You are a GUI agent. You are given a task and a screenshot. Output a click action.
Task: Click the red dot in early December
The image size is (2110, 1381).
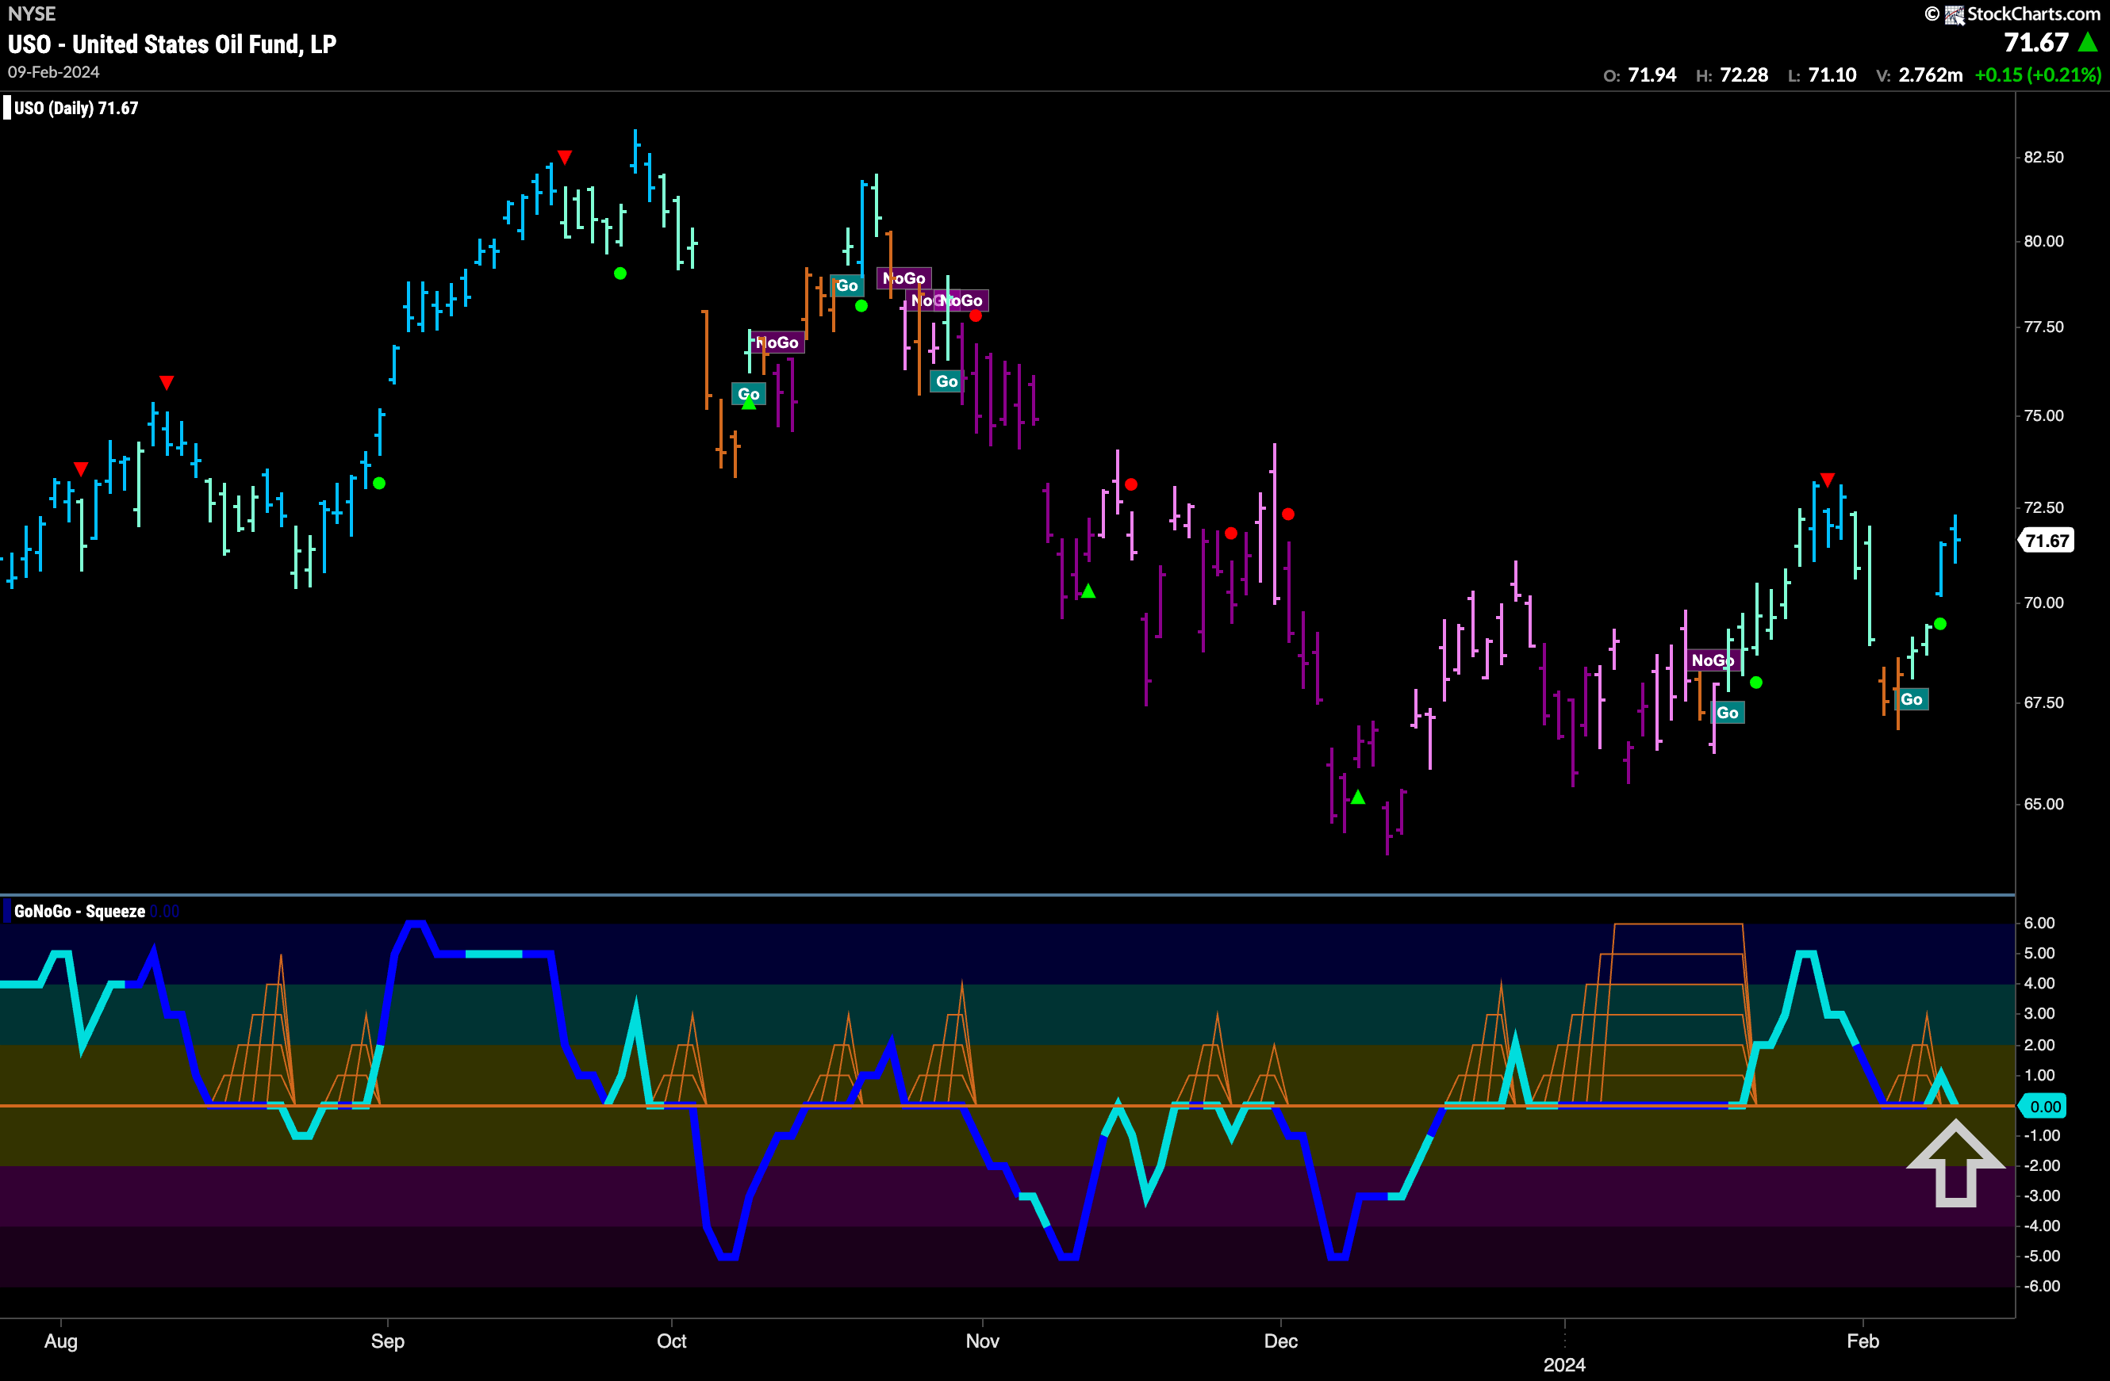(x=1287, y=514)
